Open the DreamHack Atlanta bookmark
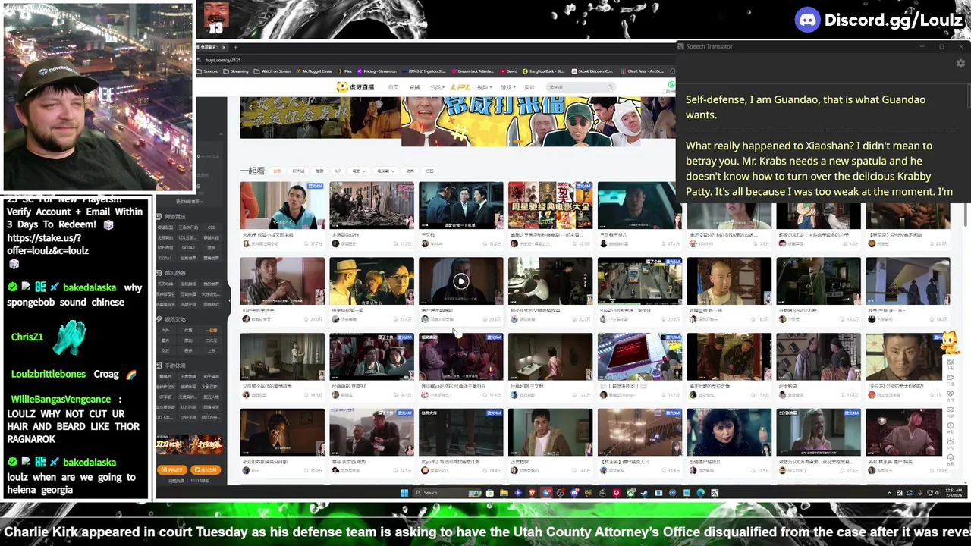The width and height of the screenshot is (971, 546). pyautogui.click(x=473, y=71)
